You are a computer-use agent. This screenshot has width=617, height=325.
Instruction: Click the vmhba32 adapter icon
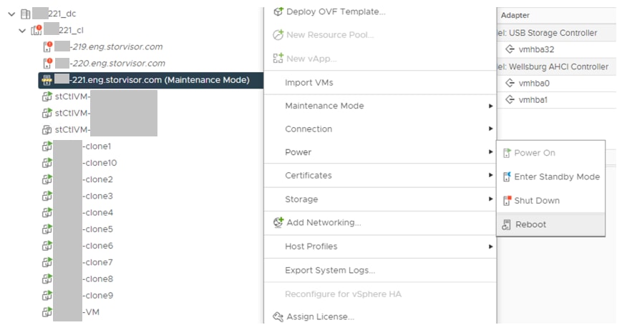tap(510, 49)
